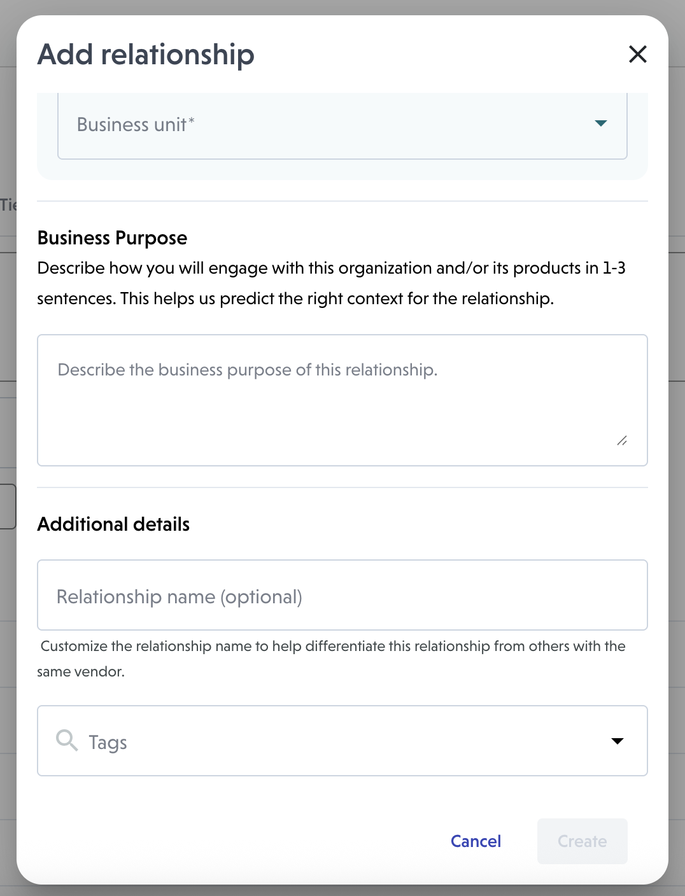Image resolution: width=685 pixels, height=896 pixels.
Task: Click the Business unit field label
Action: [132, 125]
